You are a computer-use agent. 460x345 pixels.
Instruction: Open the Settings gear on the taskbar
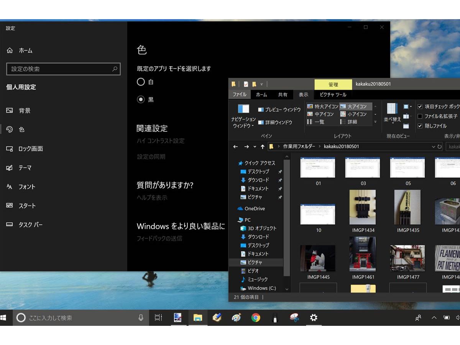(x=314, y=318)
